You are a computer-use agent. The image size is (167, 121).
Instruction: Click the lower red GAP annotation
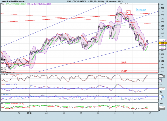click(x=124, y=71)
